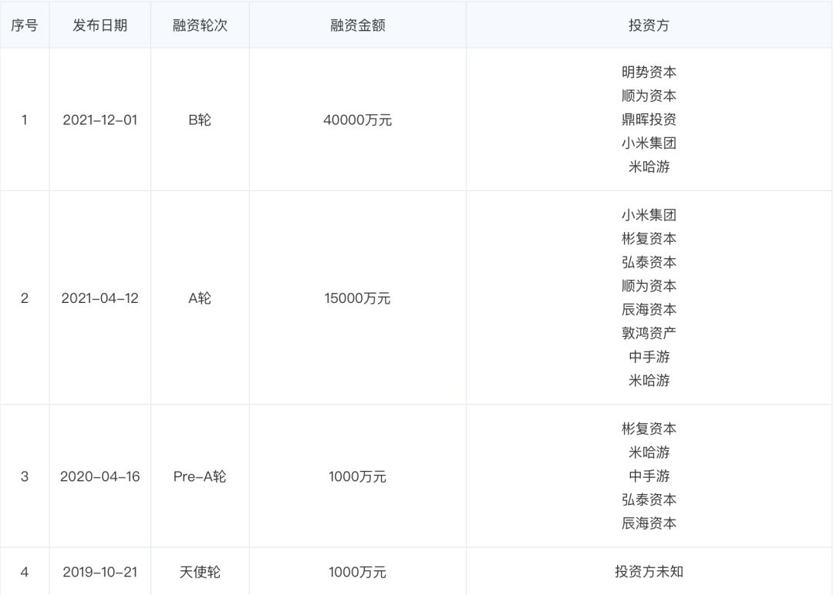
Task: Click the 投资方未知 cell
Action: [649, 572]
